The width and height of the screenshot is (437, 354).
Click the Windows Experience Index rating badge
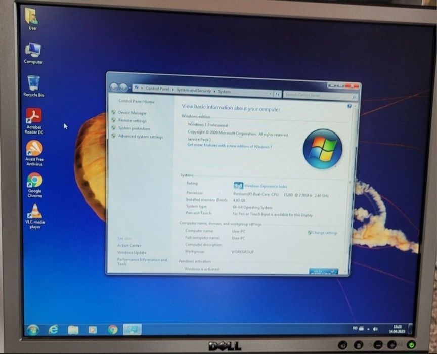[238, 186]
